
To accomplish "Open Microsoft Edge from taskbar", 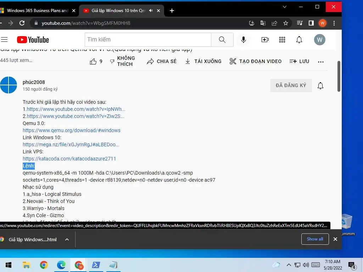I will (x=61, y=265).
